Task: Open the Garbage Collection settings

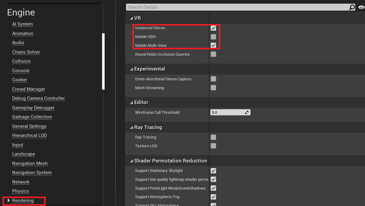Action: tap(32, 117)
